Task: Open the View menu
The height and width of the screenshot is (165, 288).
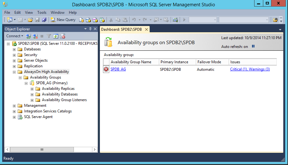Action: 29,13
